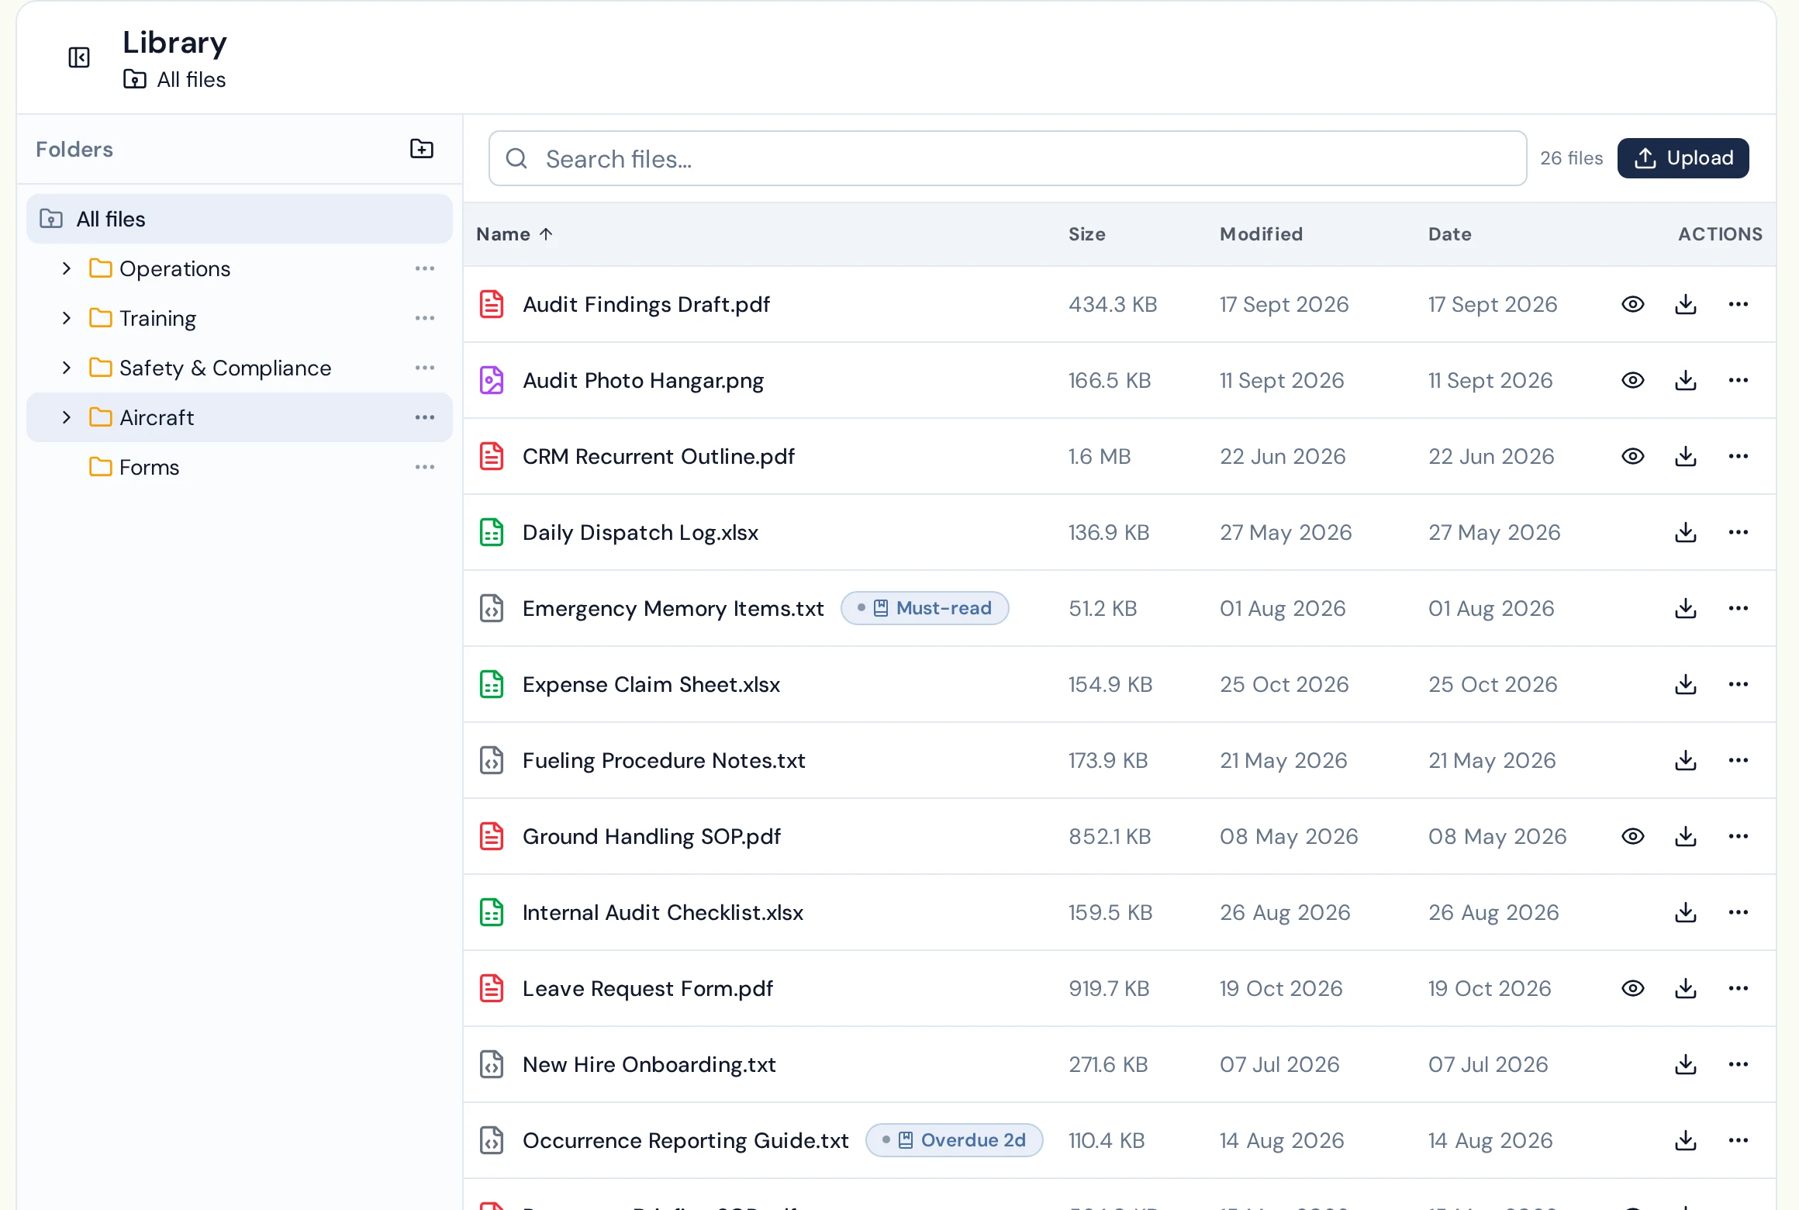Open options menu for Forms folder
The height and width of the screenshot is (1210, 1799).
click(x=425, y=467)
